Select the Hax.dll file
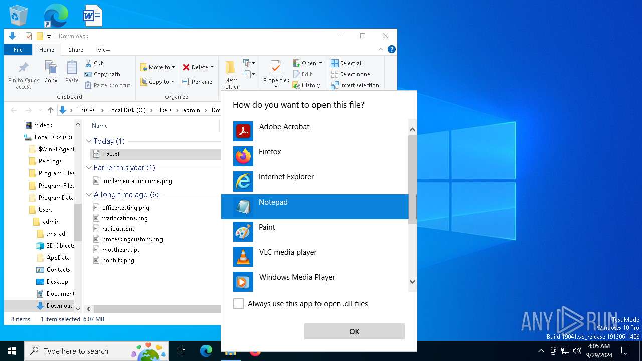The image size is (642, 361). point(111,154)
